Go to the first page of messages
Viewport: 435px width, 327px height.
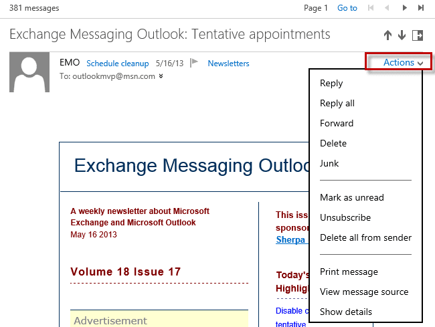(x=371, y=8)
